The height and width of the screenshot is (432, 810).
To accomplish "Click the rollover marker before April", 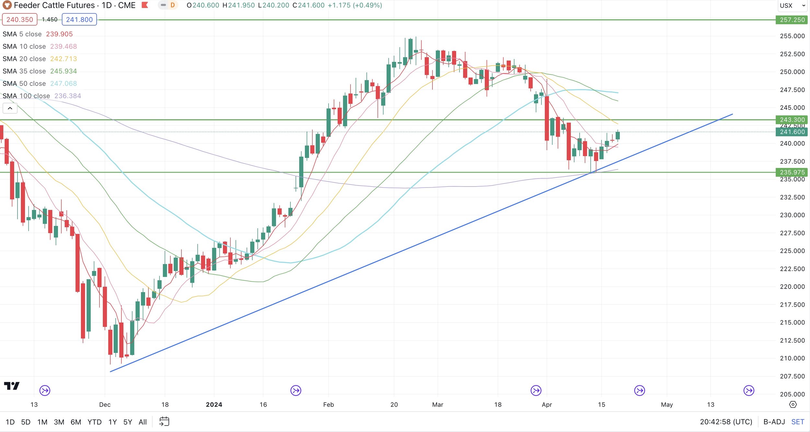I will coord(536,391).
